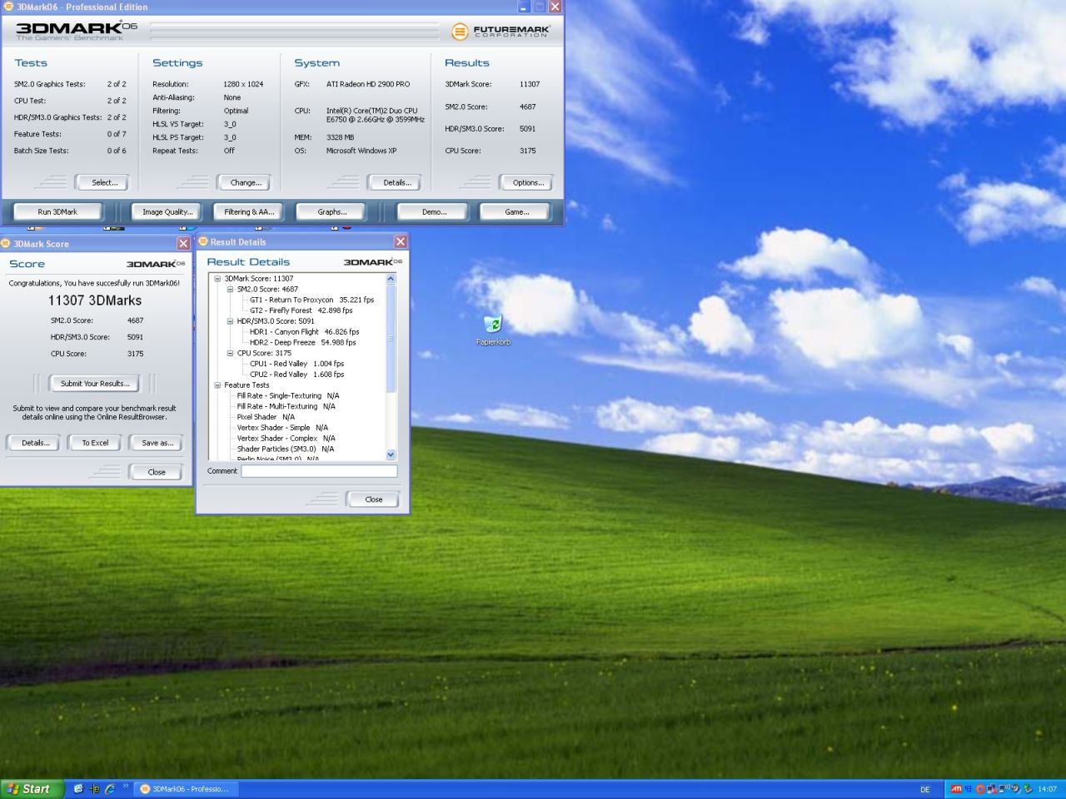Click the wireless network tray icon
The image size is (1066, 799).
click(1004, 788)
